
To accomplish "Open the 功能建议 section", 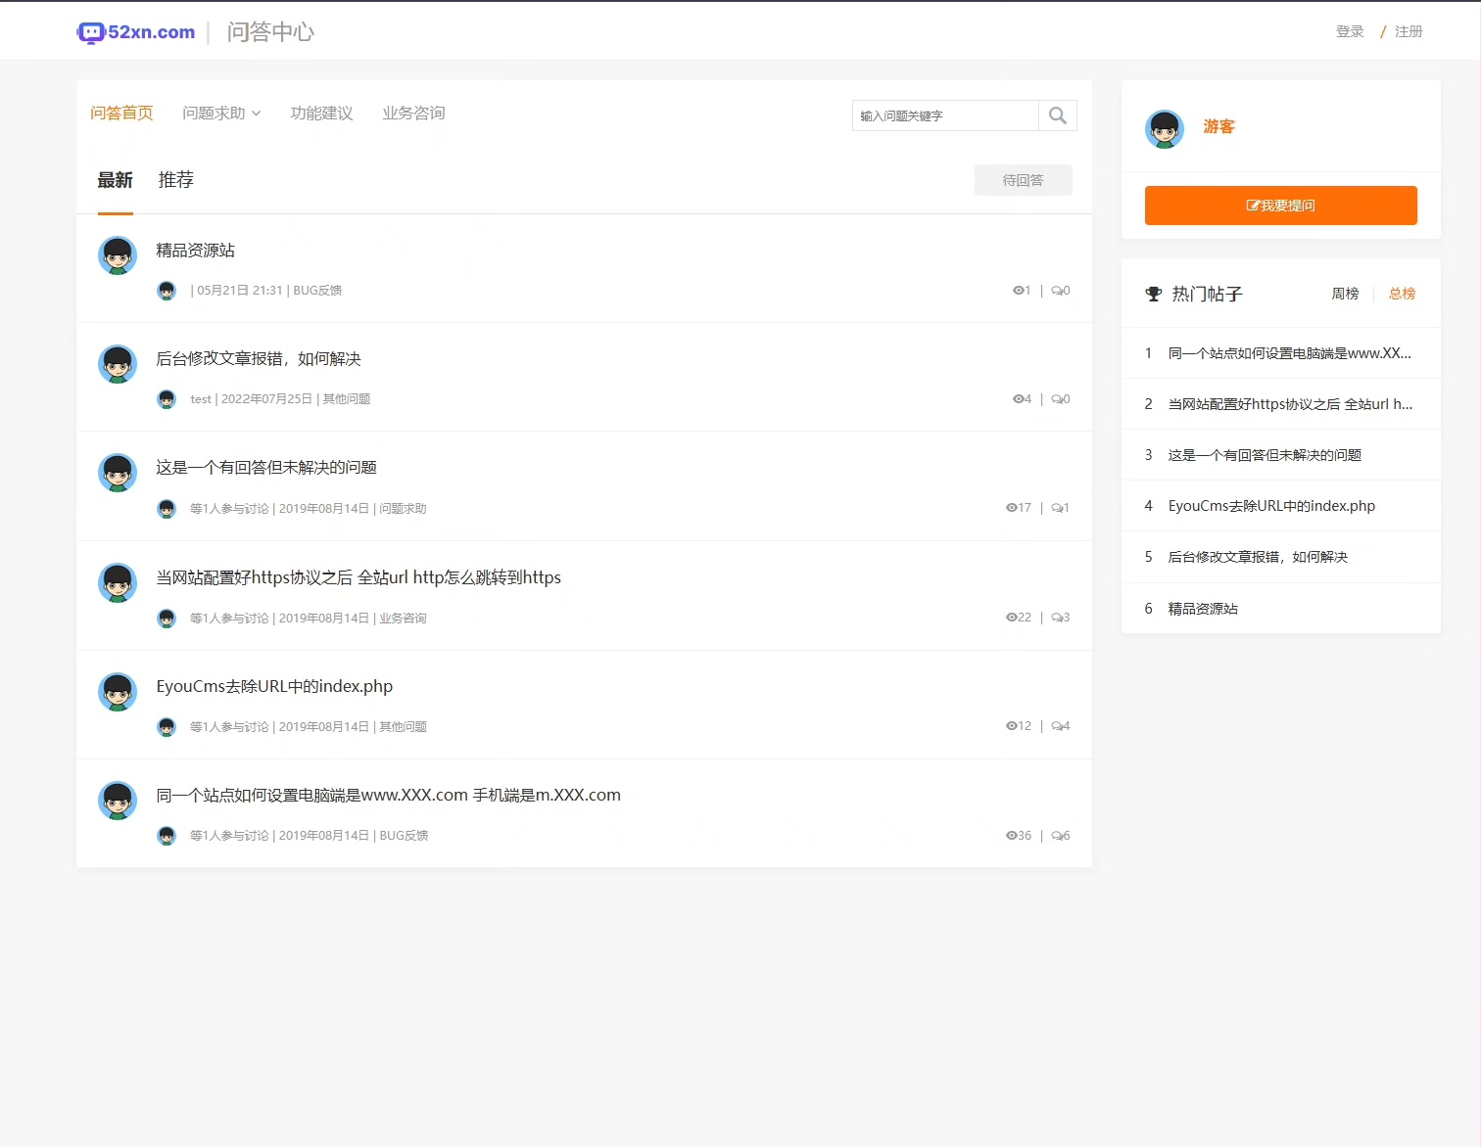I will coord(321,113).
